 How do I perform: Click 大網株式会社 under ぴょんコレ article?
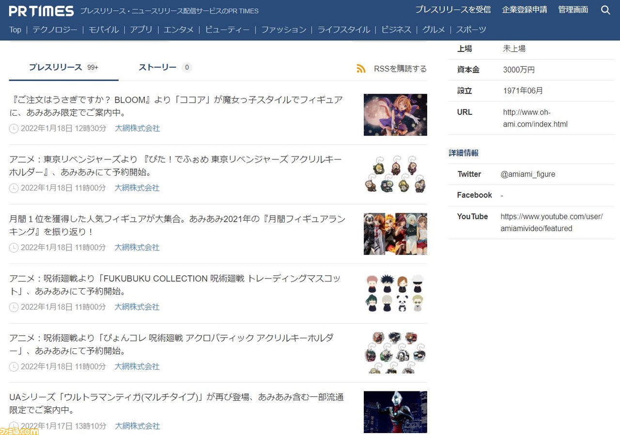137,367
